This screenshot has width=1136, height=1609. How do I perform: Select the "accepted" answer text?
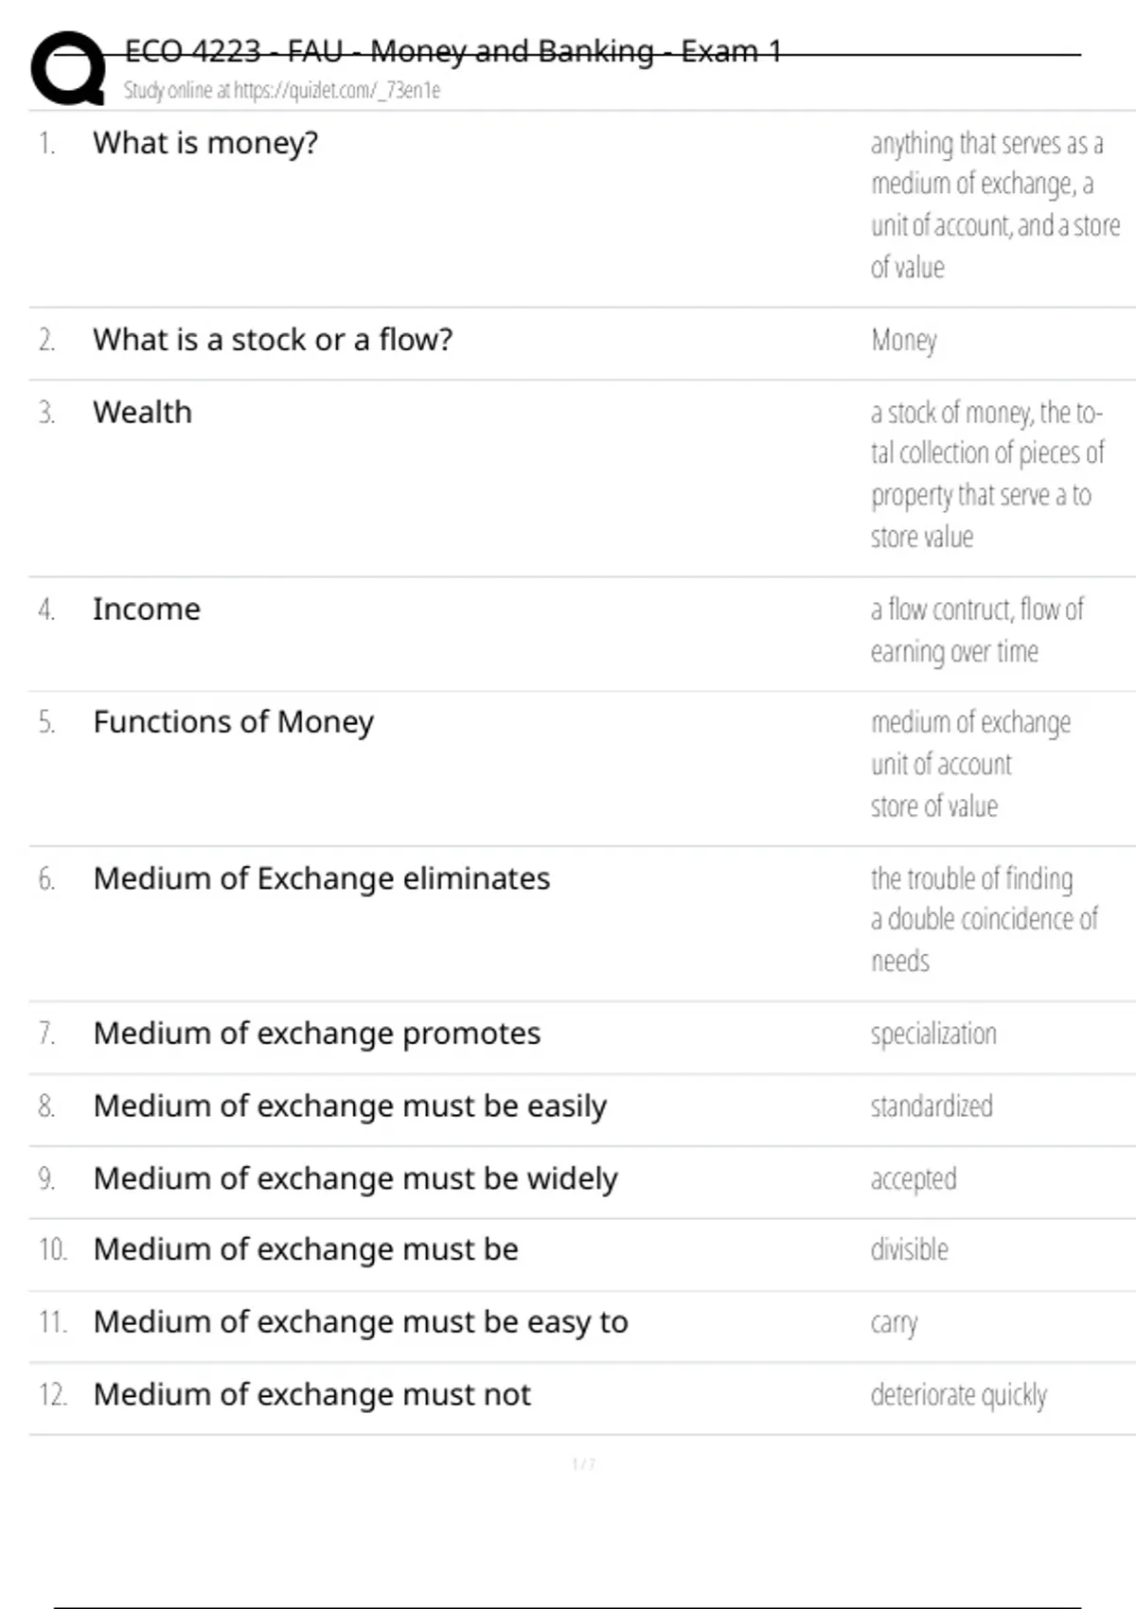[x=914, y=1179]
